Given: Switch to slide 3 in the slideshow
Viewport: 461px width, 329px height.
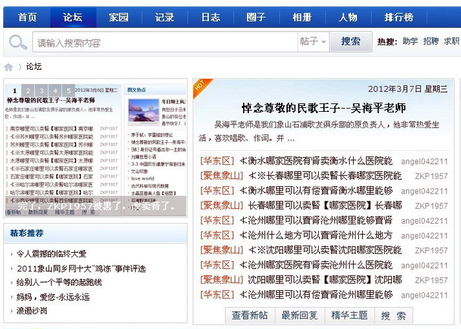Looking at the screenshot, I should (x=41, y=91).
